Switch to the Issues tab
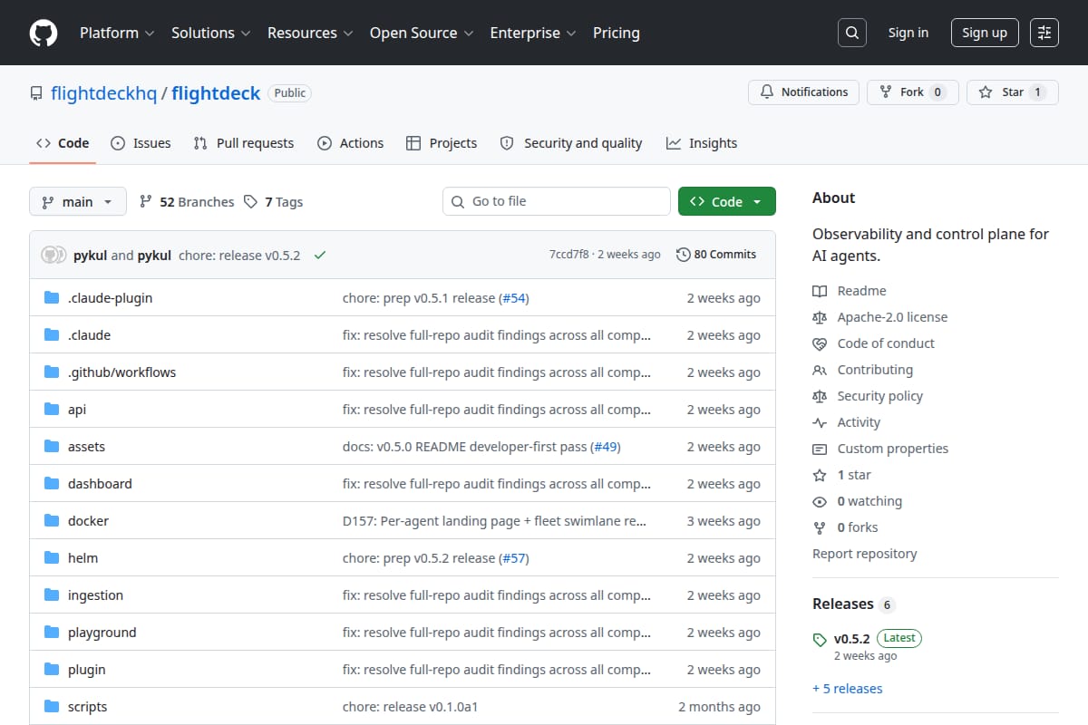This screenshot has width=1088, height=725. 141,143
